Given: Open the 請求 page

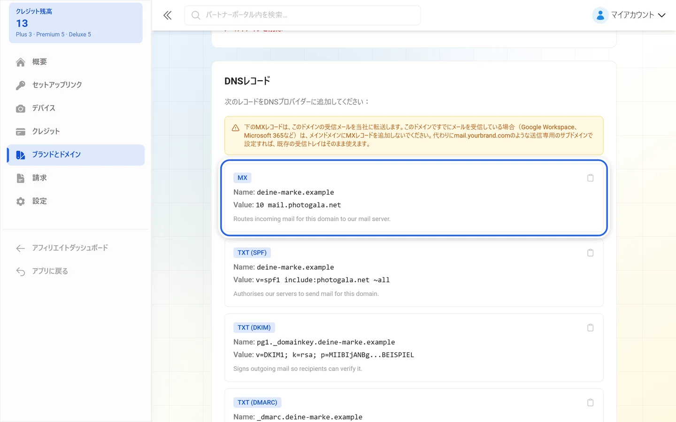Looking at the screenshot, I should click(76, 178).
